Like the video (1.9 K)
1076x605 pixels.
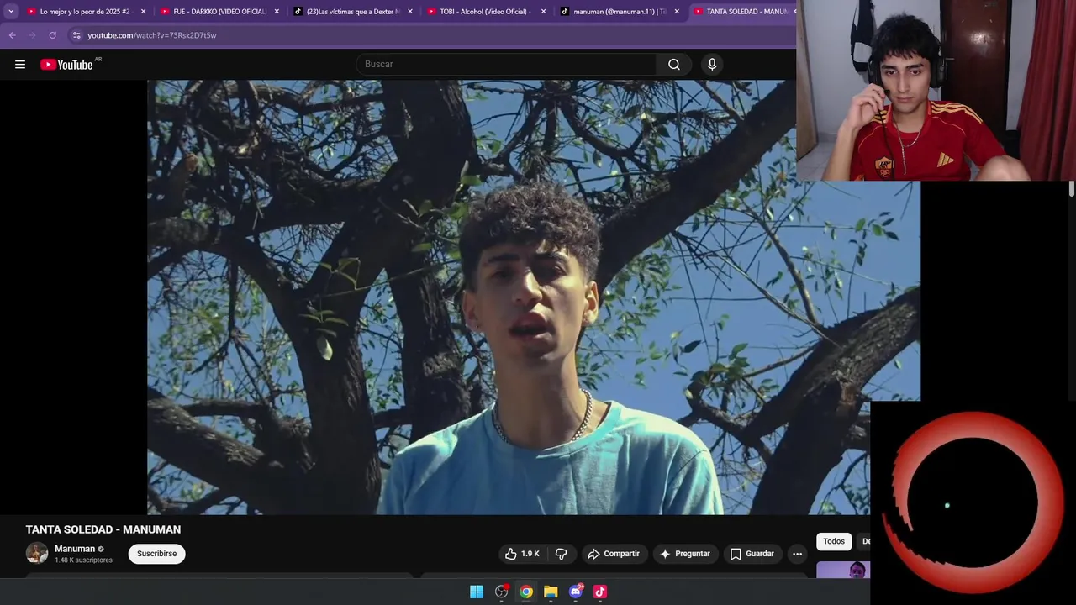pyautogui.click(x=522, y=554)
